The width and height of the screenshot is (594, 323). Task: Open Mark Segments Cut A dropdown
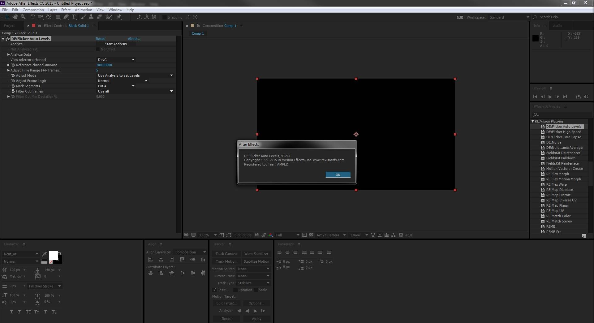(116, 86)
